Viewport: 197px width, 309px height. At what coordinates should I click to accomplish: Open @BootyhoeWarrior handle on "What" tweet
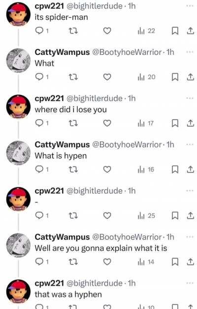127,52
